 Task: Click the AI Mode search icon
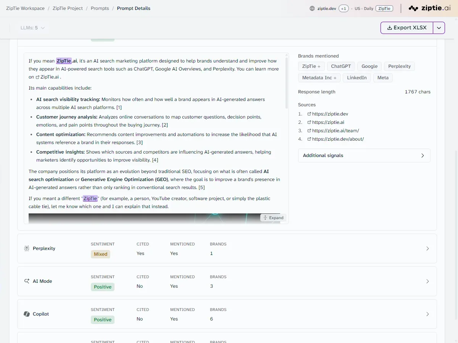27,281
